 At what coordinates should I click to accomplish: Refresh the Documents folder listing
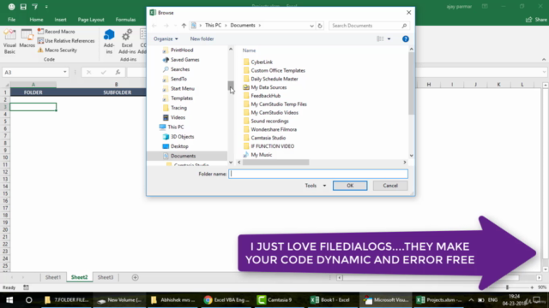(x=320, y=26)
